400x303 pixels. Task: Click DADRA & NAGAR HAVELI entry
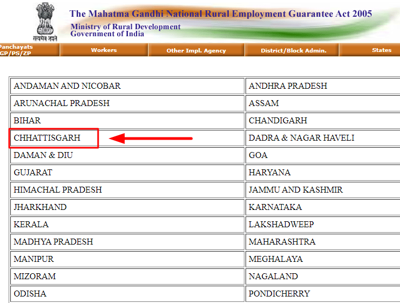(301, 138)
